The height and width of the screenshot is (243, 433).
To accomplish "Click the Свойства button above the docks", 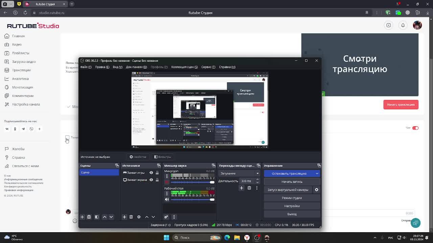I will [x=138, y=157].
